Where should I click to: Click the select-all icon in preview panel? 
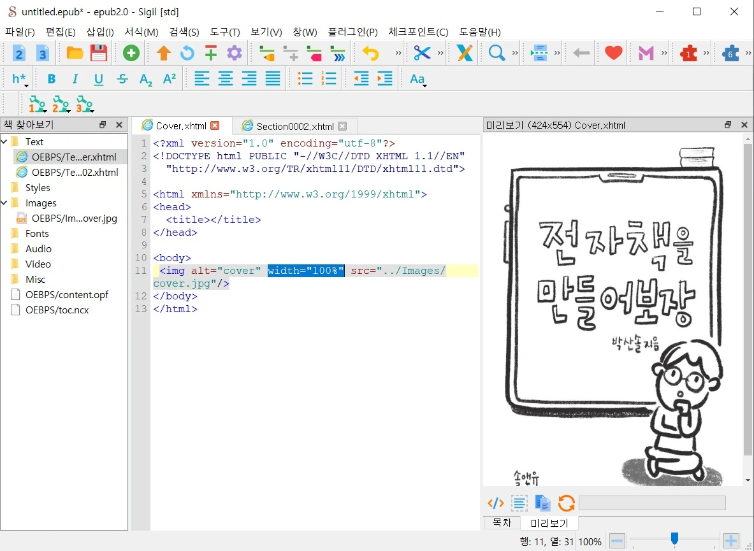click(519, 503)
